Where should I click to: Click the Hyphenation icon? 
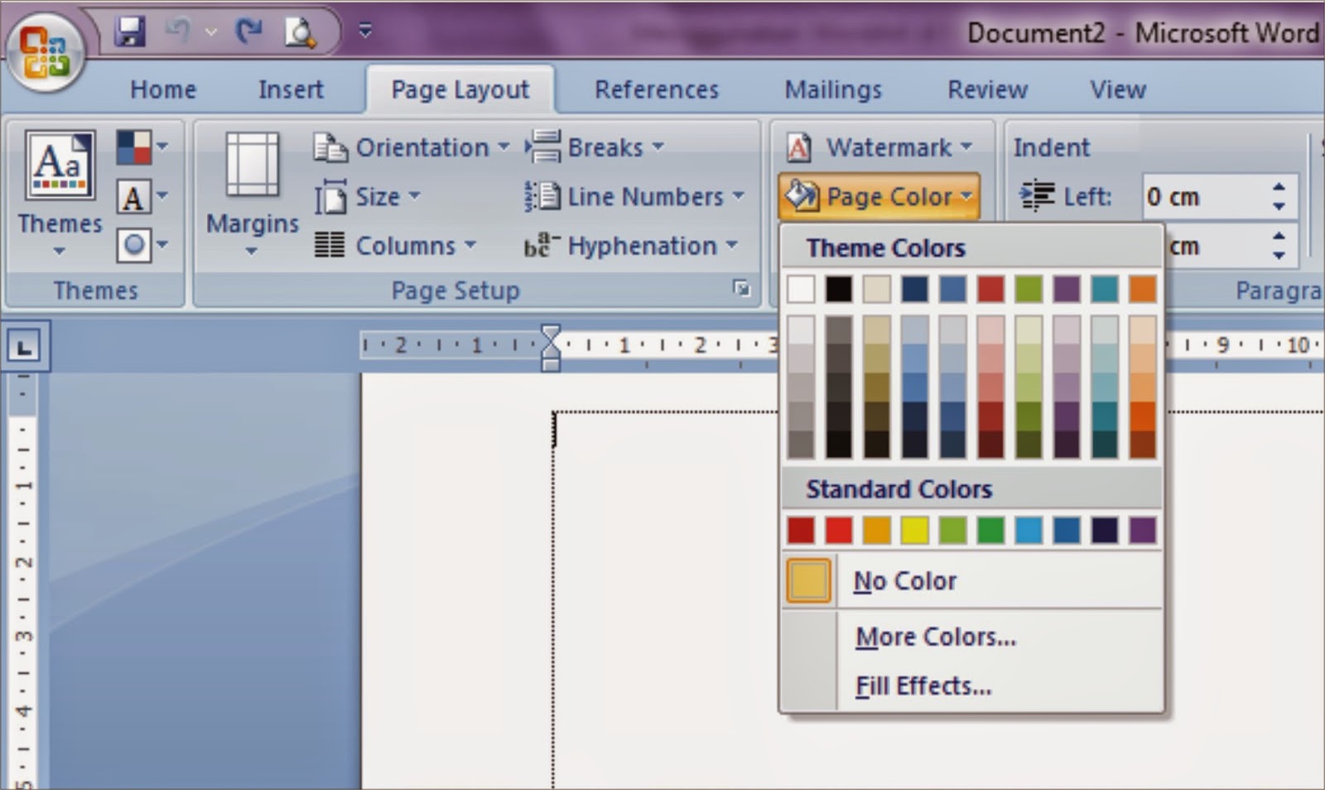pos(541,246)
